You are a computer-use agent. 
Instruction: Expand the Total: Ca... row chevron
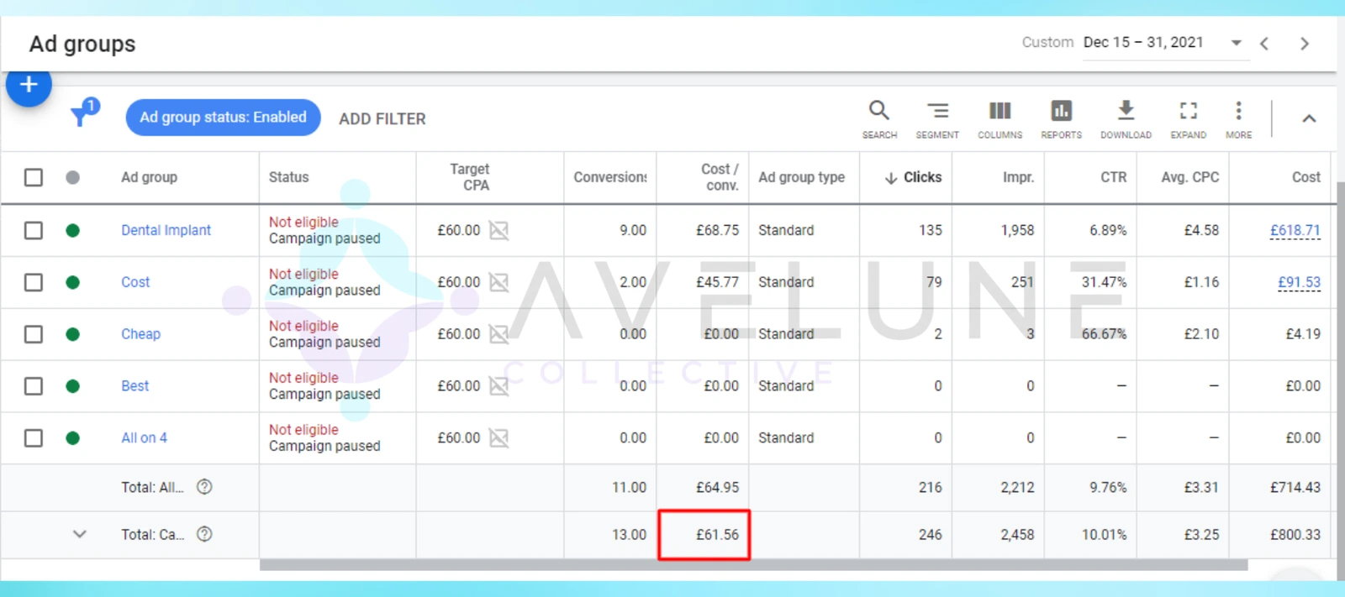(80, 534)
